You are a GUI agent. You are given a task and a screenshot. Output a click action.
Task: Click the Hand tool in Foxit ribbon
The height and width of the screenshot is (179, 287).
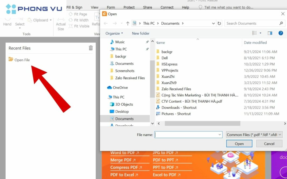click(x=7, y=21)
